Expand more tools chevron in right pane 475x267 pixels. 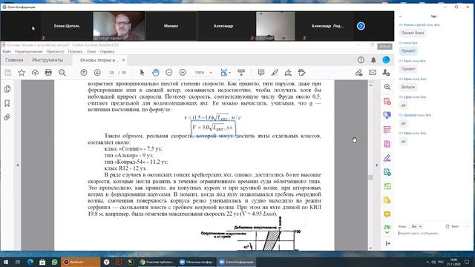point(387,232)
